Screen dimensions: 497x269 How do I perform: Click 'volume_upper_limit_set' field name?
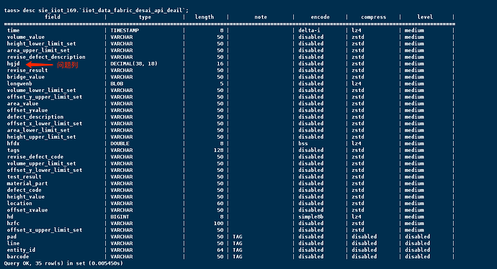41,163
